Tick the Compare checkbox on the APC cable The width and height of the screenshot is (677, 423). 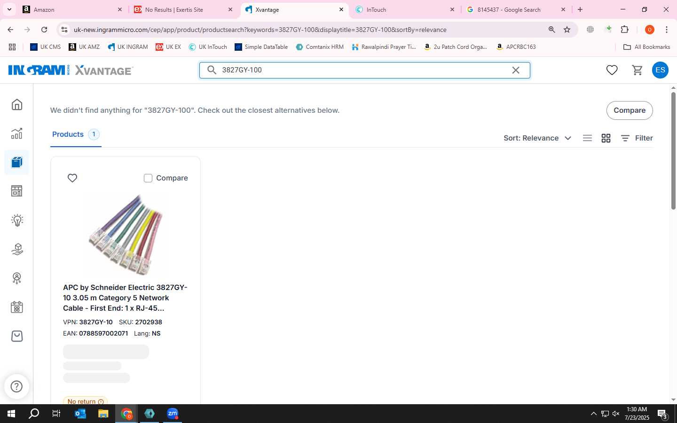[148, 178]
